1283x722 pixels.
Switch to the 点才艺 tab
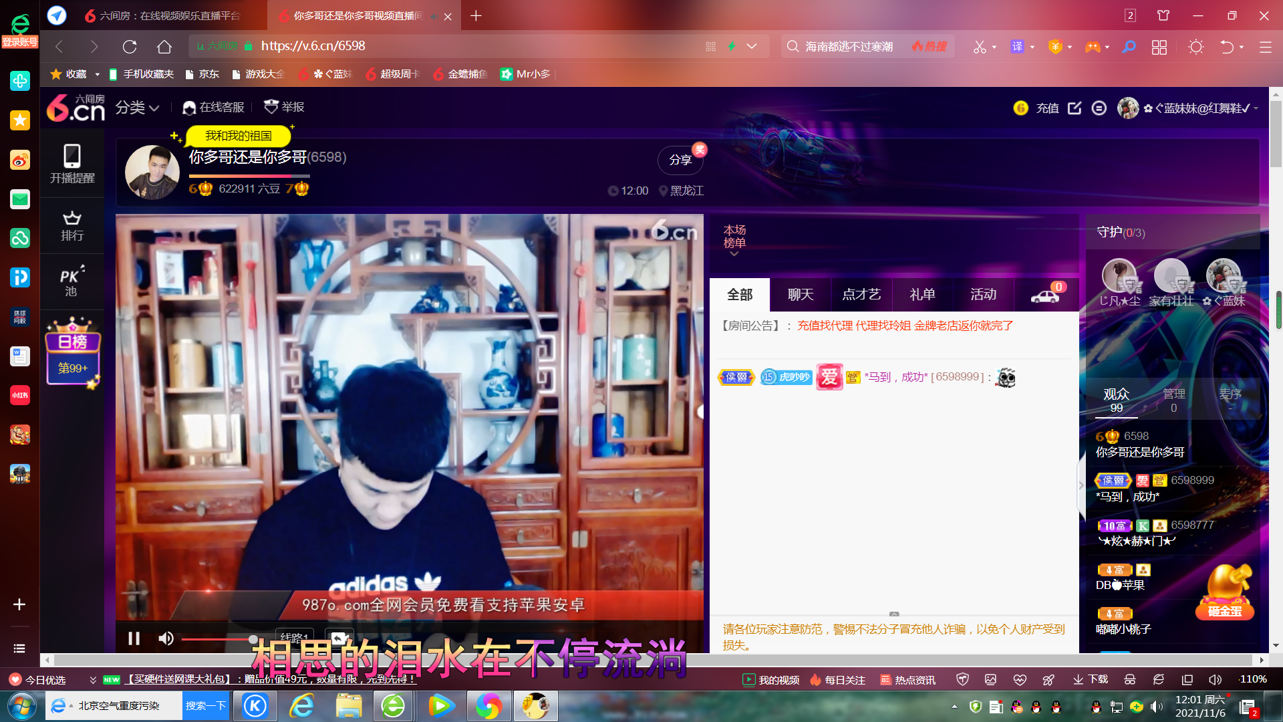point(861,295)
